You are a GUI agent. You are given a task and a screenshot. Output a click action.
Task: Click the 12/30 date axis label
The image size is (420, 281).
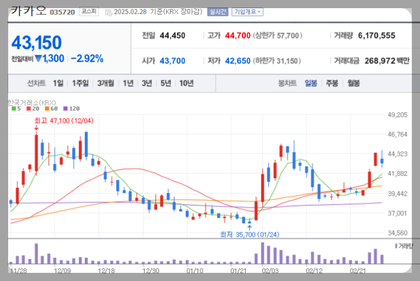coord(151,271)
